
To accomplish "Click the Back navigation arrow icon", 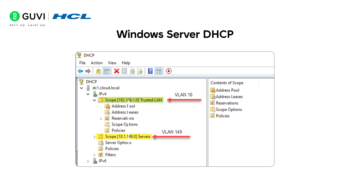I will click(x=80, y=71).
